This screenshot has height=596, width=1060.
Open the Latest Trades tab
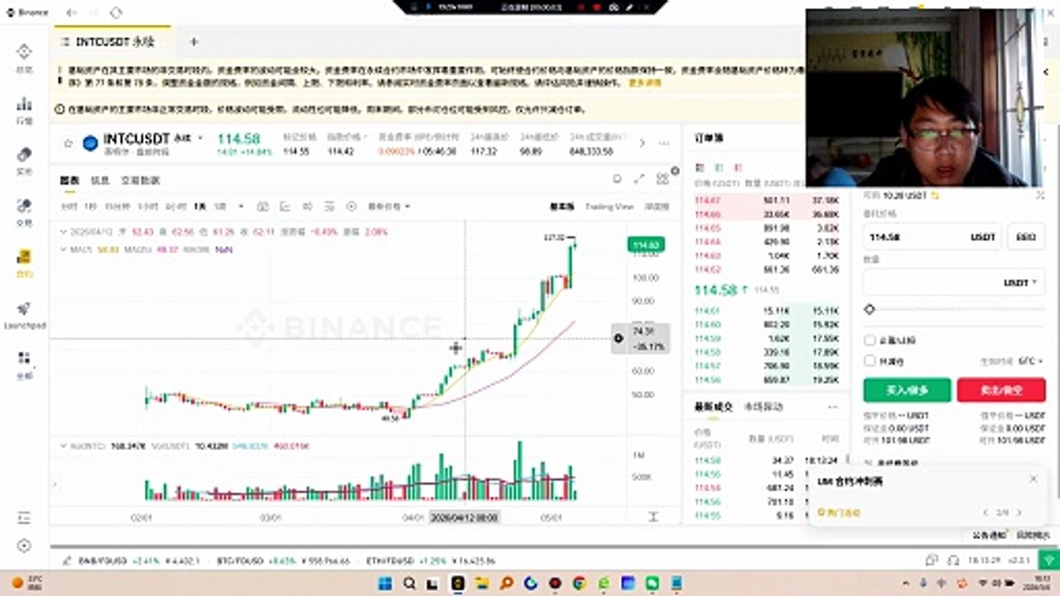(715, 407)
